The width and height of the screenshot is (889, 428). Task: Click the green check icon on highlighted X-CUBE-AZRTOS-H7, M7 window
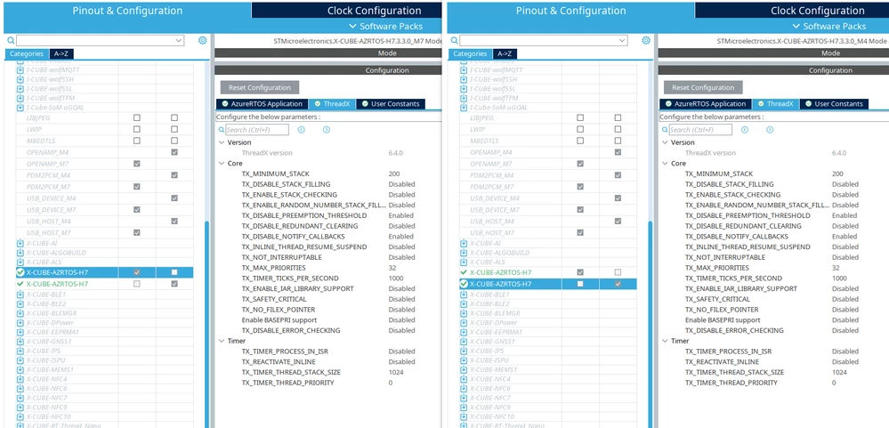pos(21,272)
